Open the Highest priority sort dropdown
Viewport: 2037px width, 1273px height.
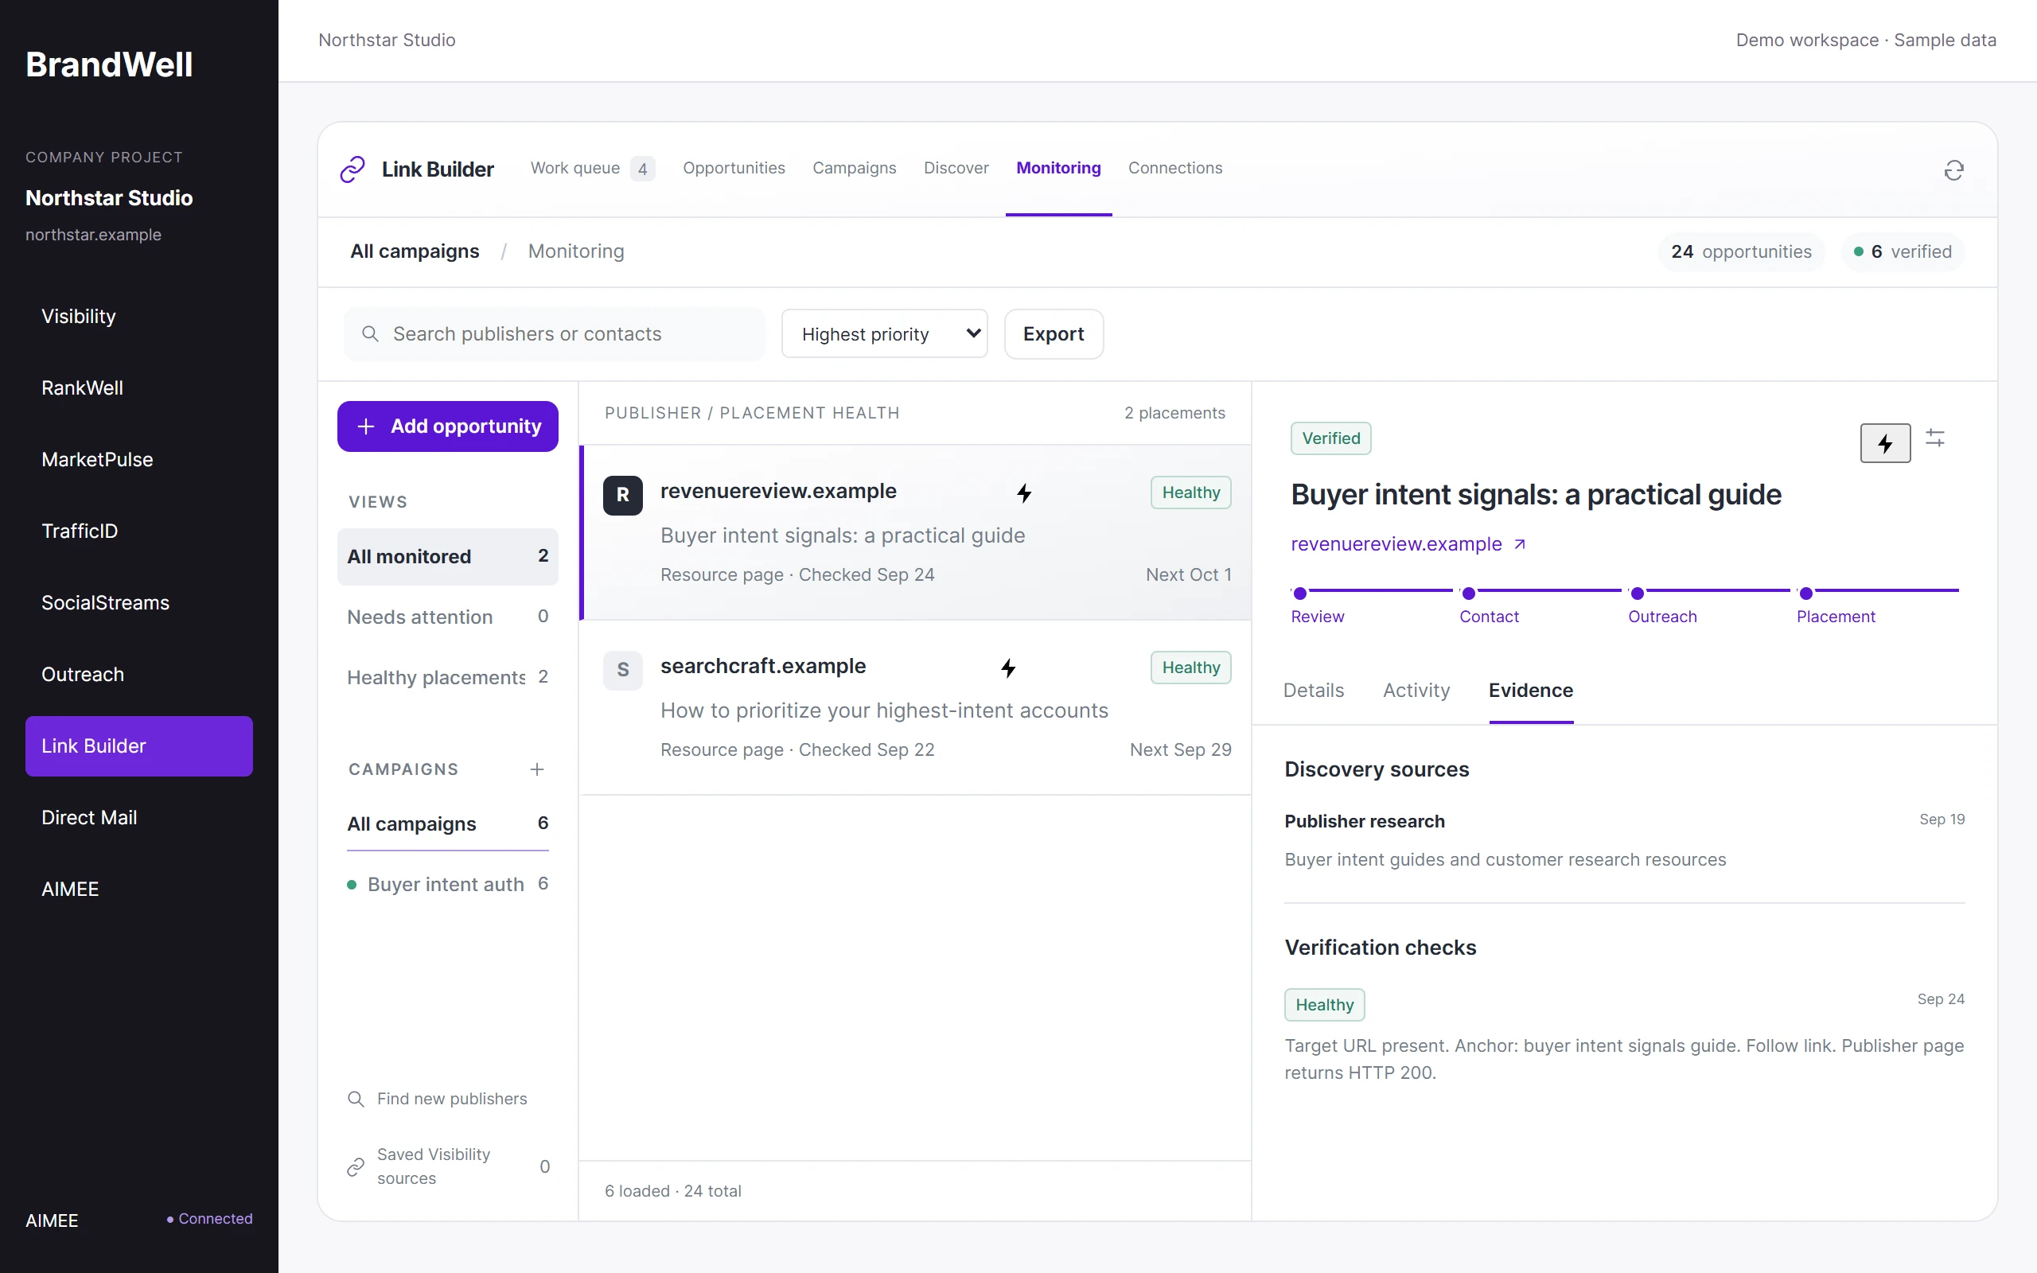(x=884, y=333)
